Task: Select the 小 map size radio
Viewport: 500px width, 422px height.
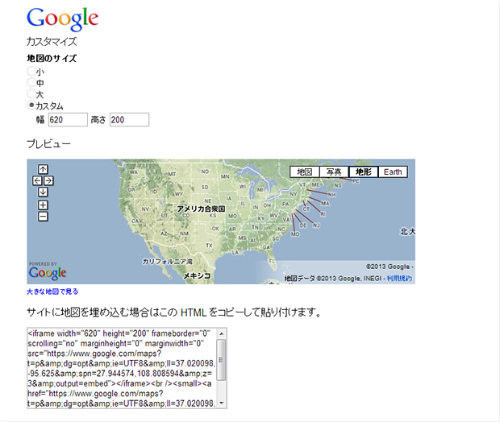Action: tap(31, 71)
